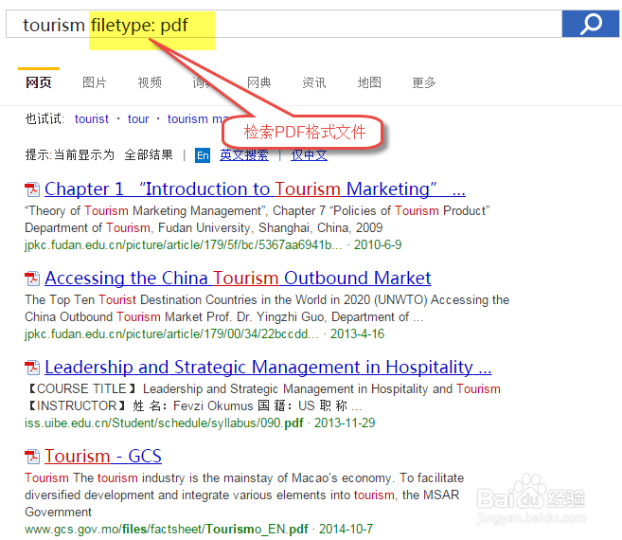Open the 网典 tab

(259, 82)
